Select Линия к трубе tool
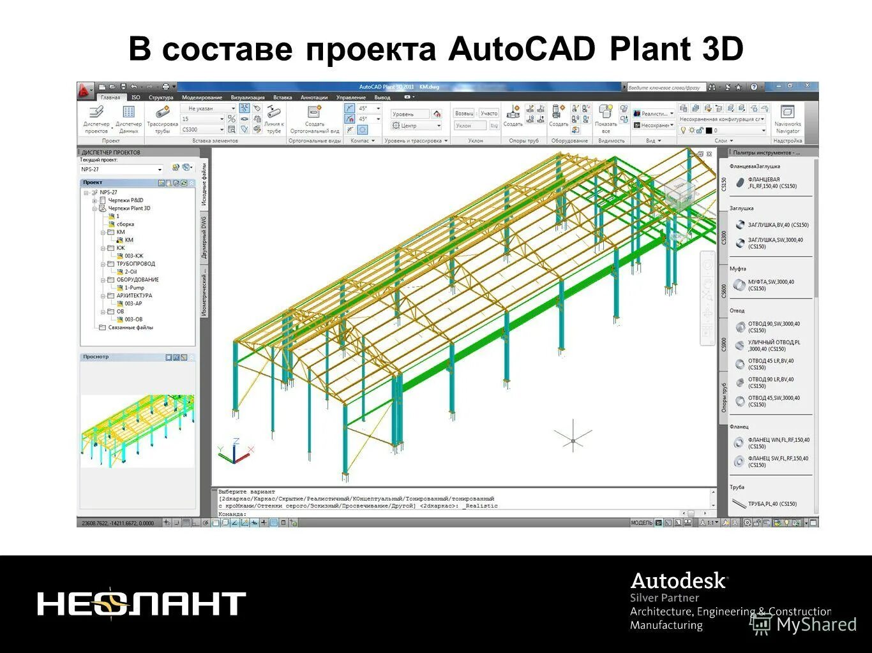This screenshot has width=872, height=653. (274, 119)
